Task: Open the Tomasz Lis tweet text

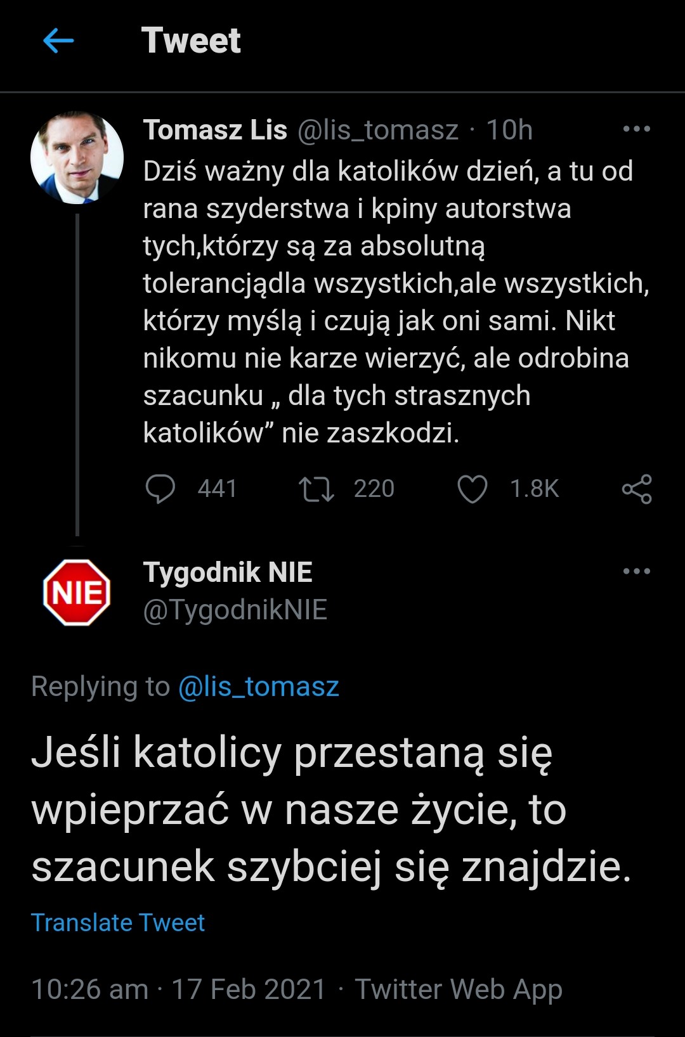Action: pos(387,302)
